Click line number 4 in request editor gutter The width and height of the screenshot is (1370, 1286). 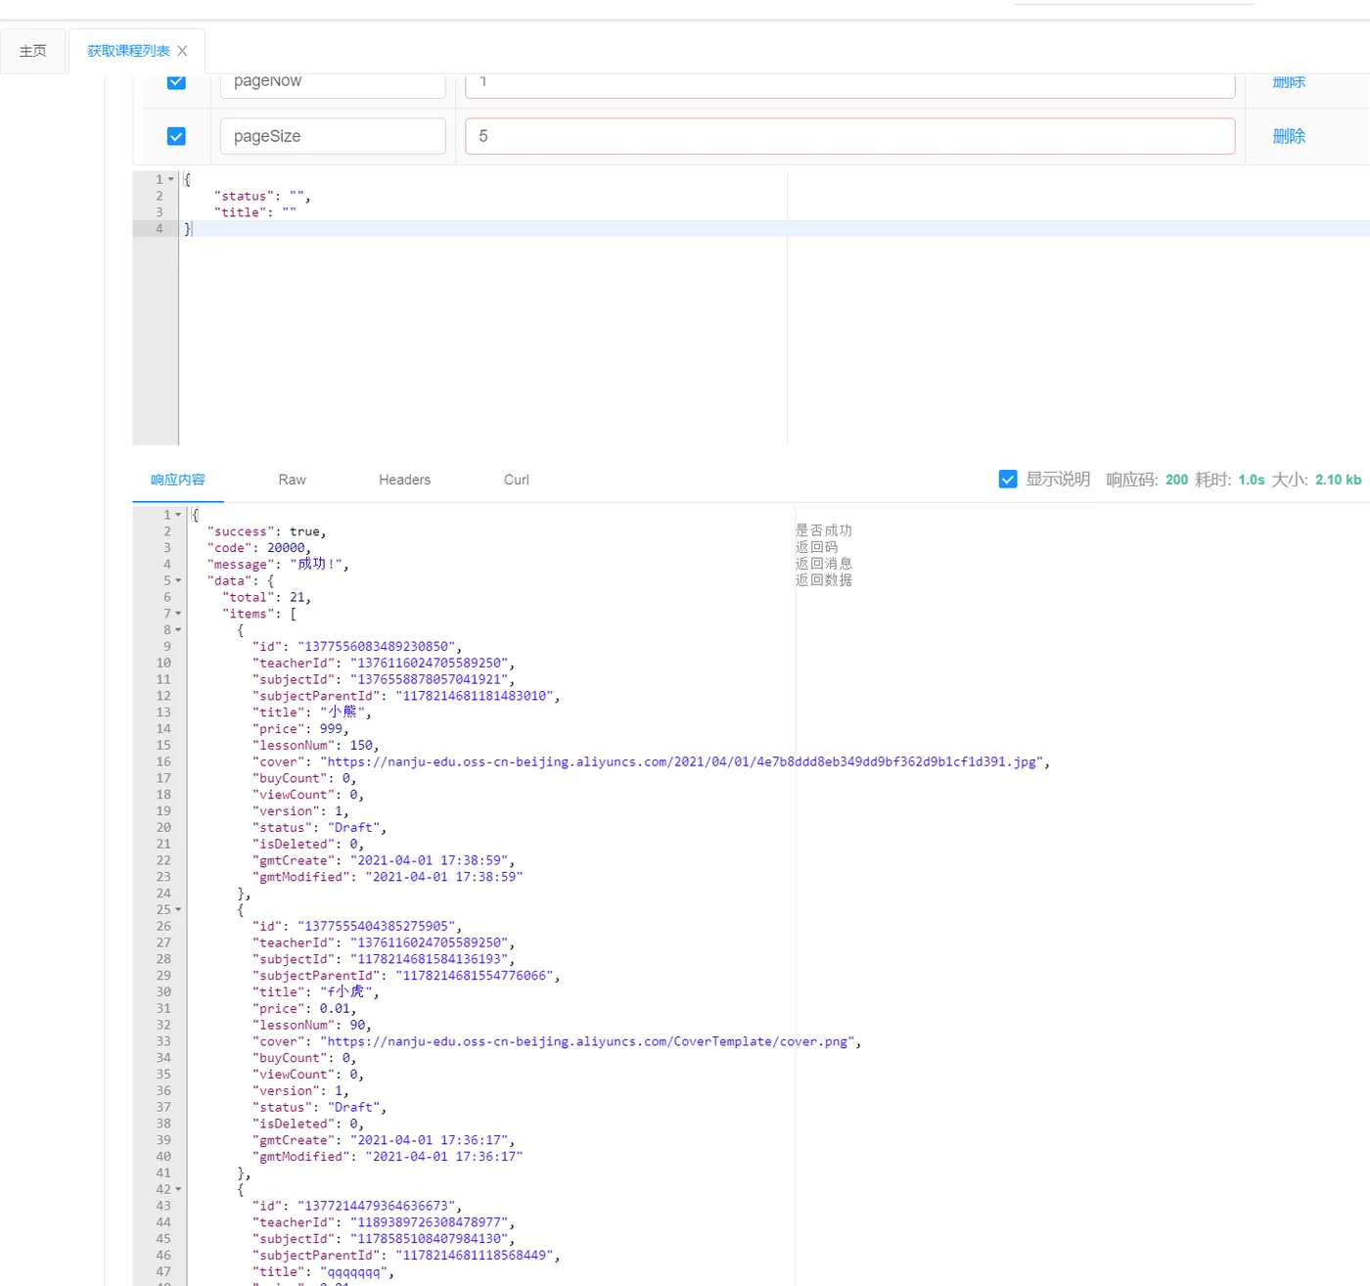pos(160,229)
